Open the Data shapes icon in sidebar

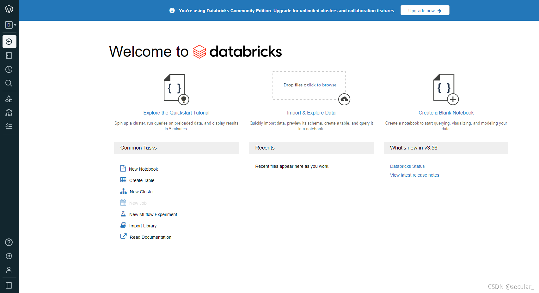coord(9,99)
